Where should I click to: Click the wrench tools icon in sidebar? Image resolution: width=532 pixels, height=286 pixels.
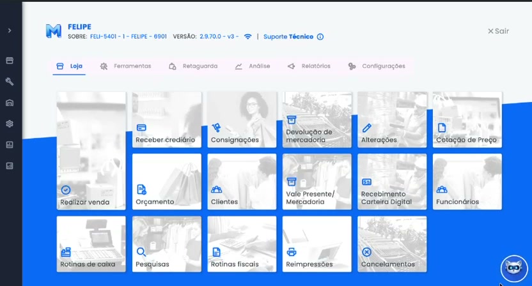click(x=10, y=82)
